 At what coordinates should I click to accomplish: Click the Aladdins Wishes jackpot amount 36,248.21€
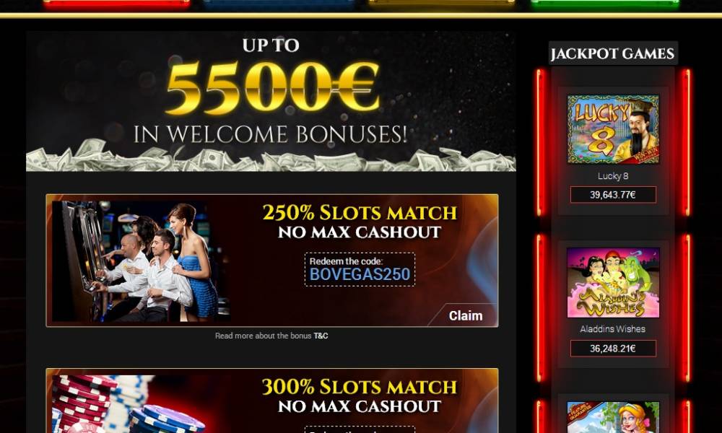point(613,349)
